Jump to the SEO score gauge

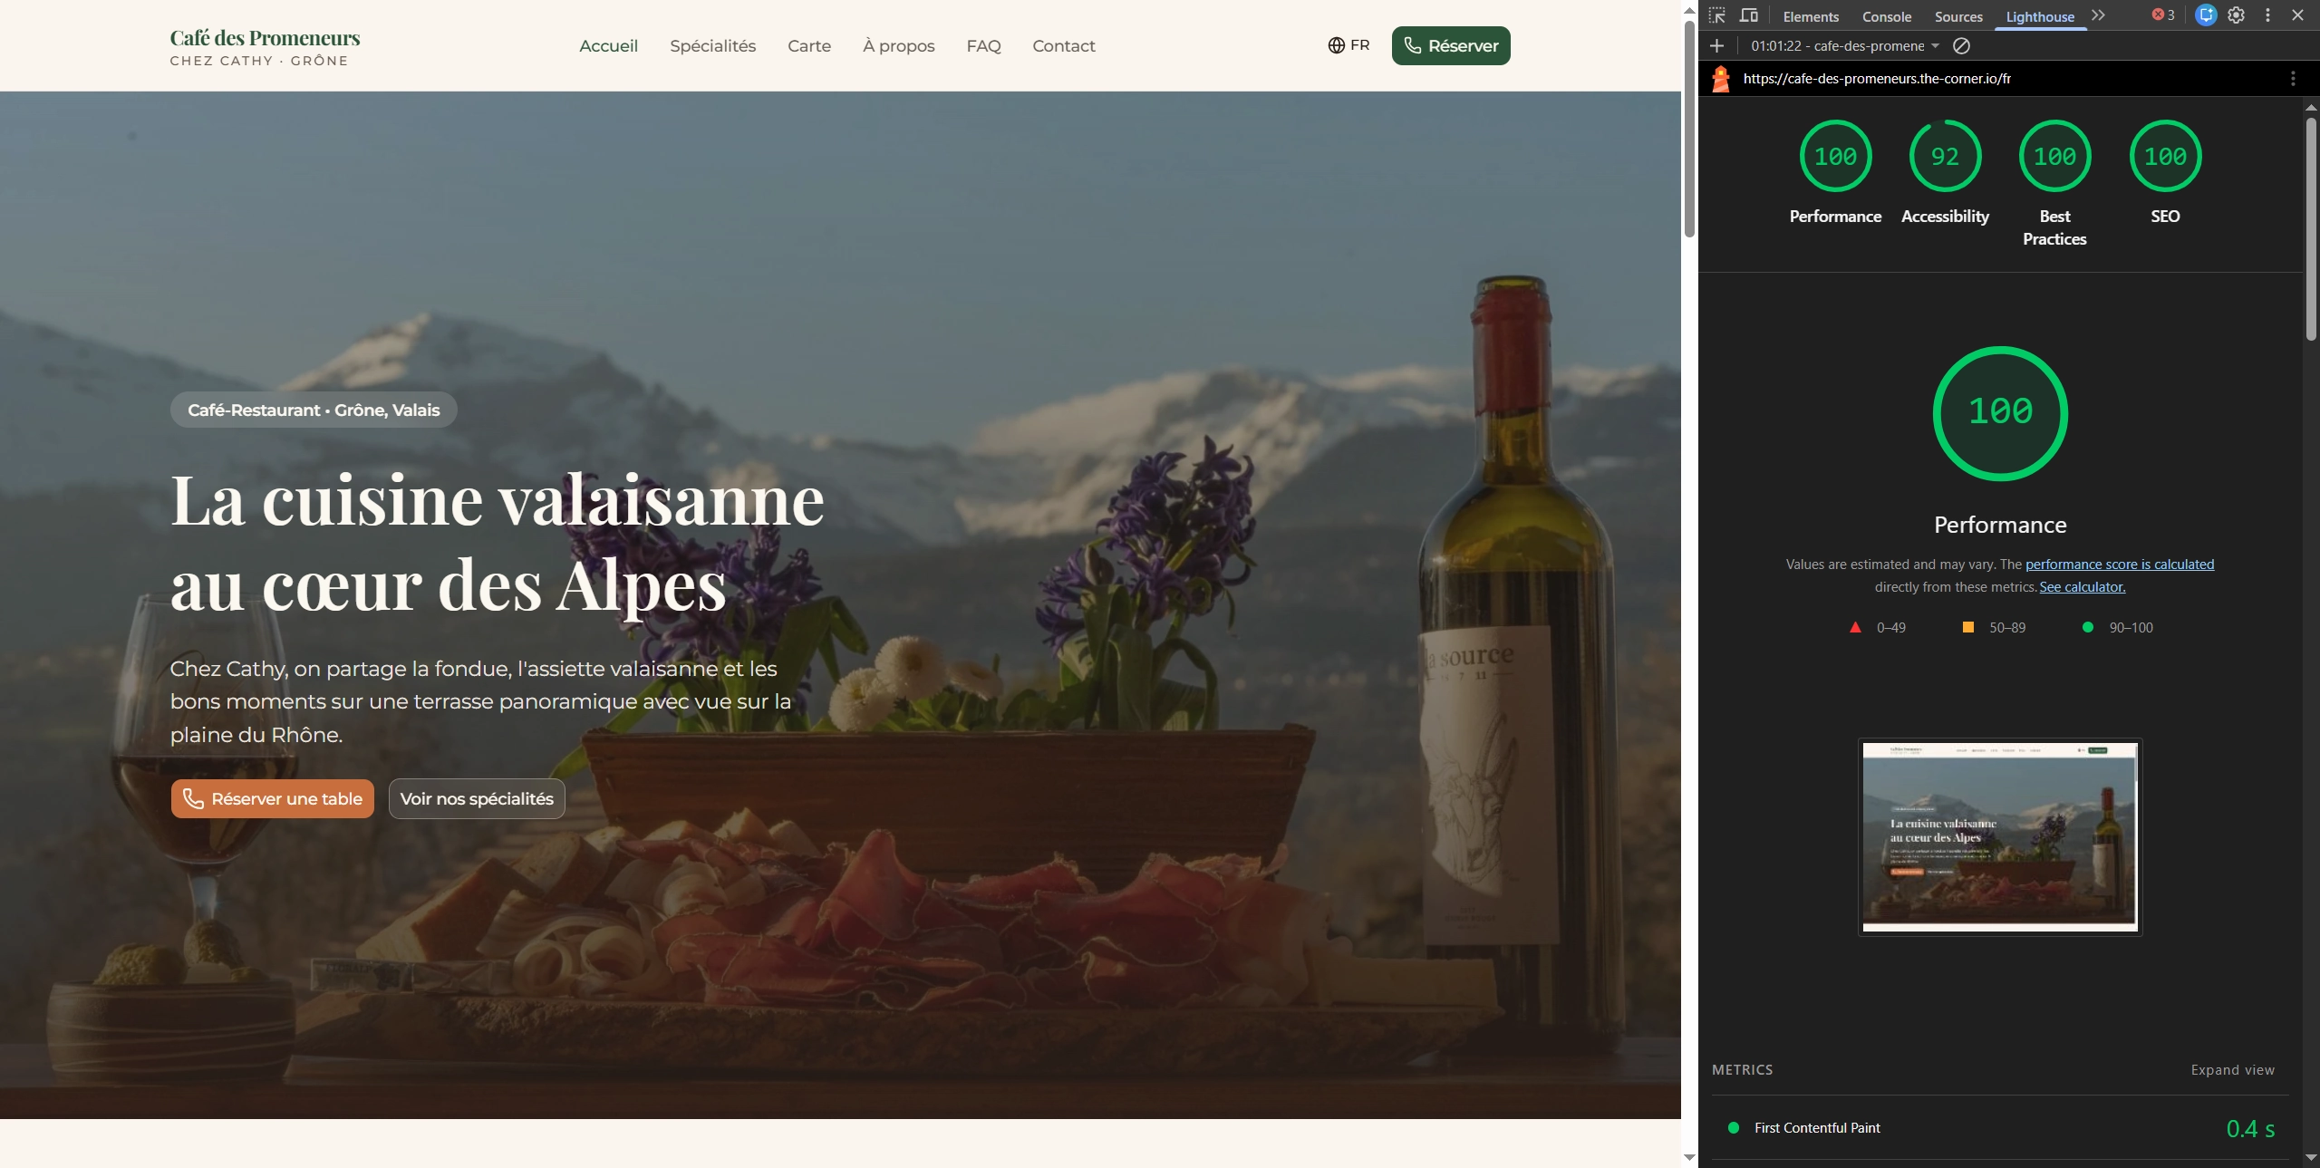pos(2165,156)
